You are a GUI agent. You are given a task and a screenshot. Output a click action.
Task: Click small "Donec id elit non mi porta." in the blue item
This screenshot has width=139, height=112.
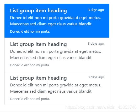point(30,32)
